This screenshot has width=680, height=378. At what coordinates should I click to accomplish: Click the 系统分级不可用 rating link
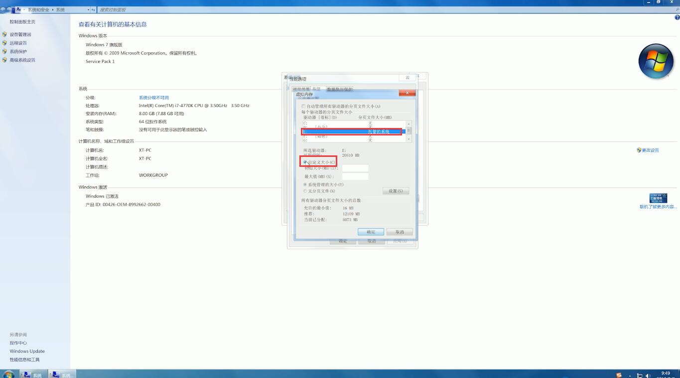153,98
